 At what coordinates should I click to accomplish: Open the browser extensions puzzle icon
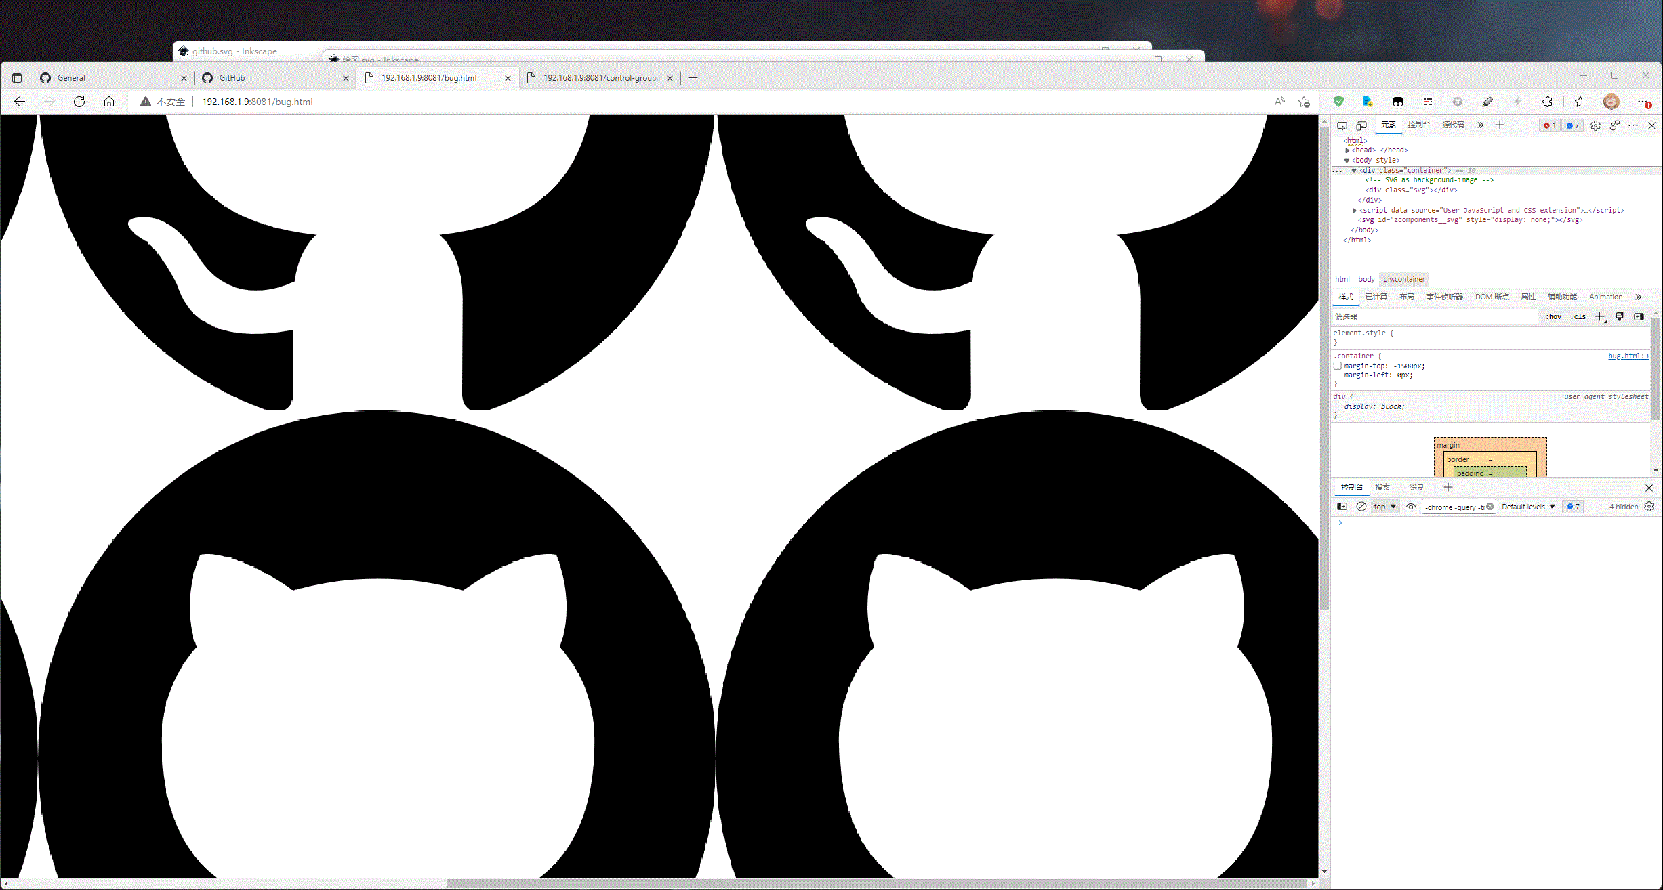(1547, 102)
